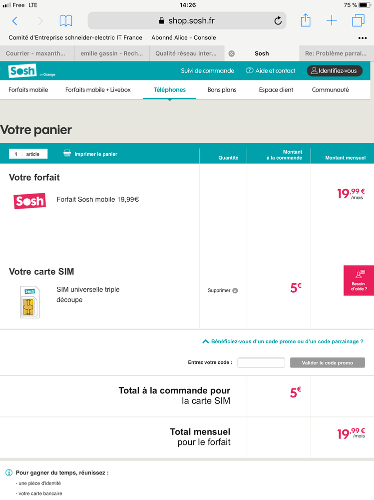Reload the page from the address bar
The height and width of the screenshot is (500, 374).
tap(278, 21)
